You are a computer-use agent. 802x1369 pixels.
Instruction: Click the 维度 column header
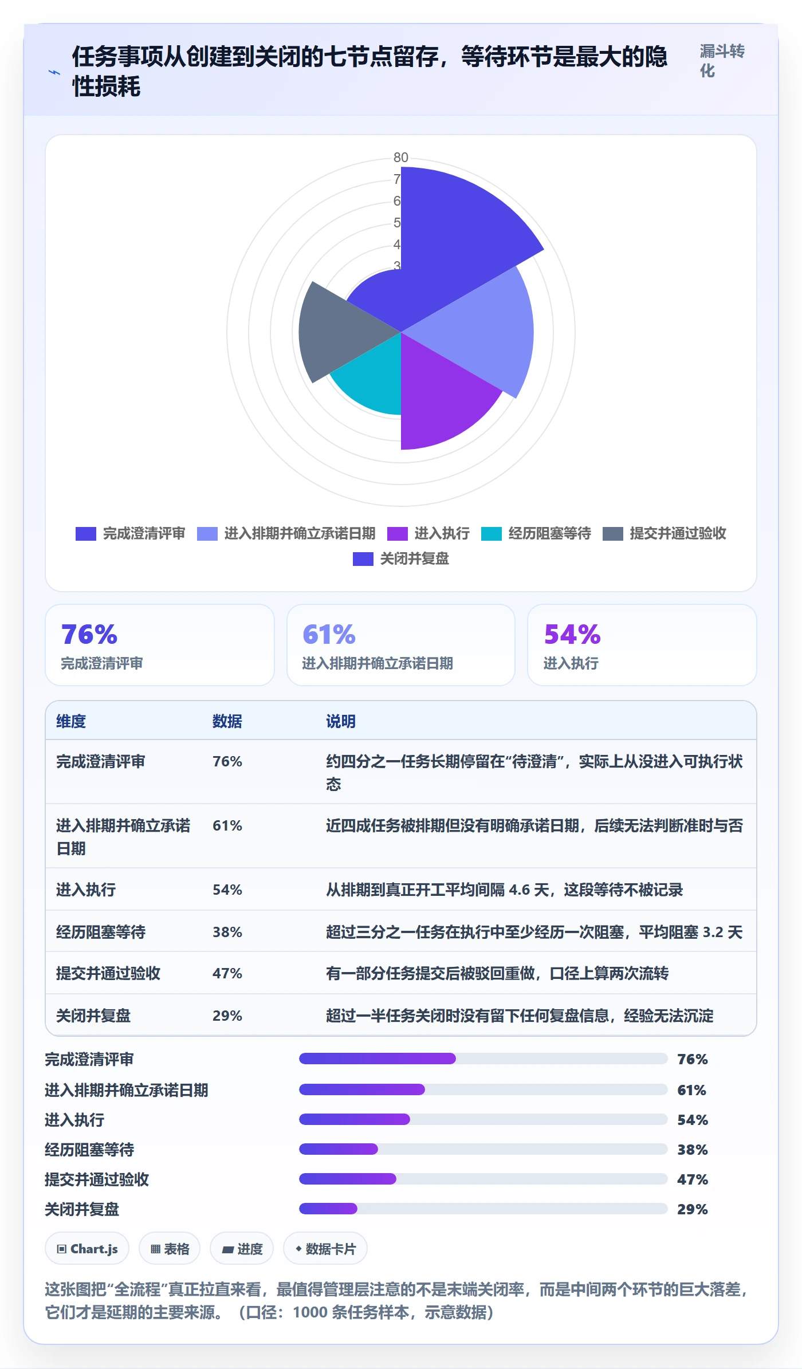pyautogui.click(x=71, y=721)
